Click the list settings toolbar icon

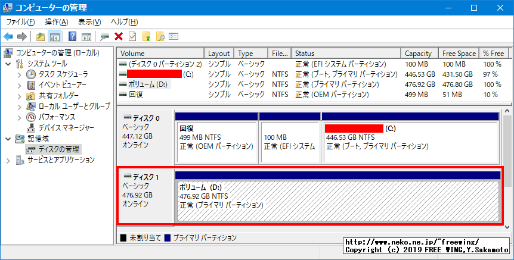point(174,36)
